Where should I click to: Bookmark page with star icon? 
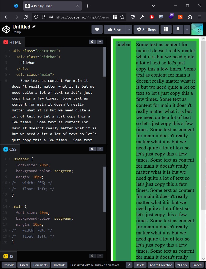click(122, 17)
